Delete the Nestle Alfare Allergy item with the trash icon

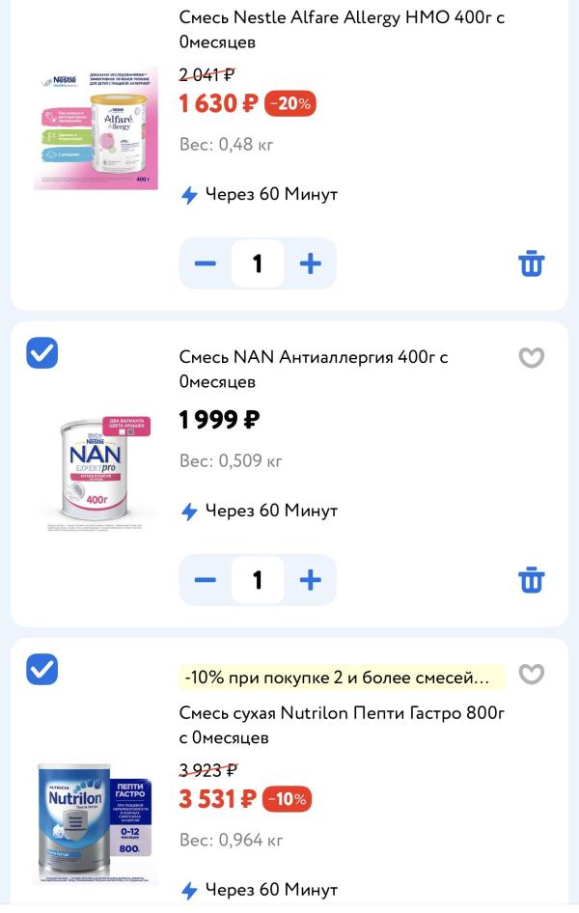[x=532, y=263]
